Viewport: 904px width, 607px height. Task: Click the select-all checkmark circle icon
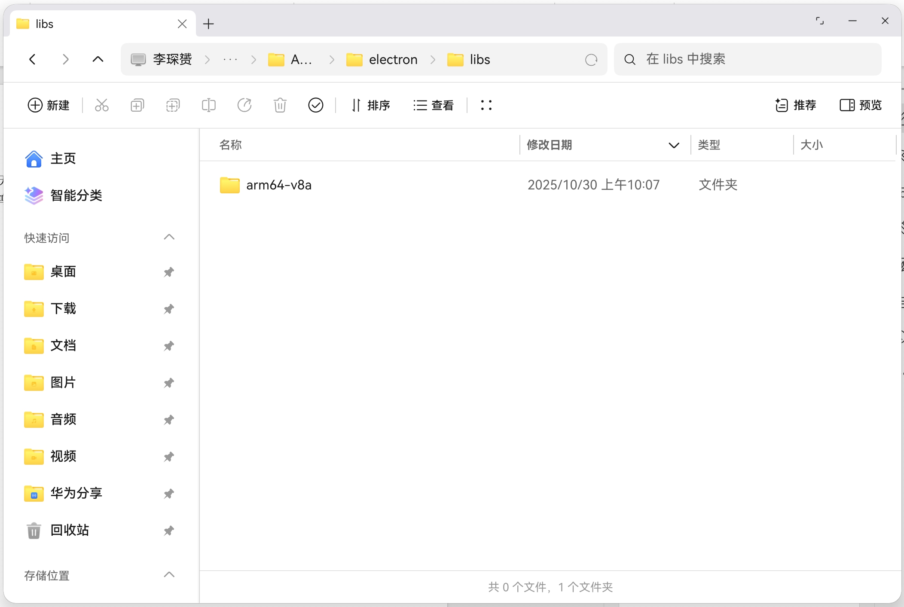point(316,105)
